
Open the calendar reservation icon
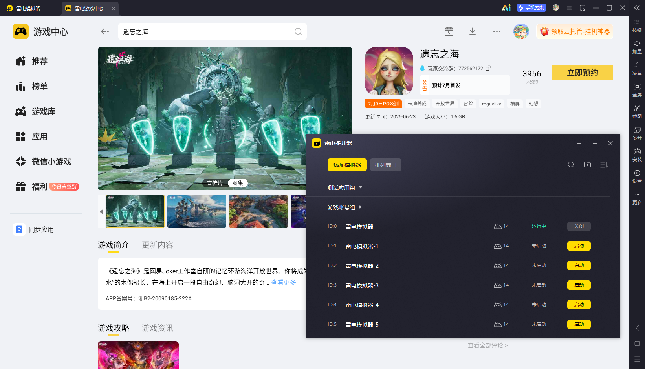[x=449, y=31]
